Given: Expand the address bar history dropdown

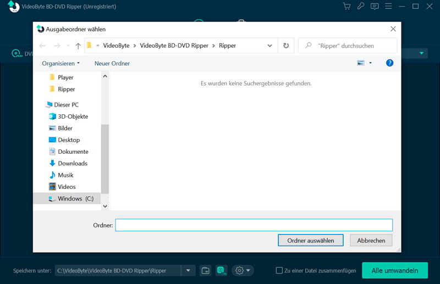Looking at the screenshot, I should tap(269, 46).
